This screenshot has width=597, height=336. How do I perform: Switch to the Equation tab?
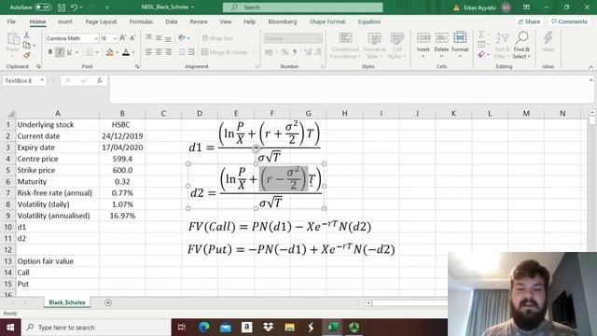[369, 21]
